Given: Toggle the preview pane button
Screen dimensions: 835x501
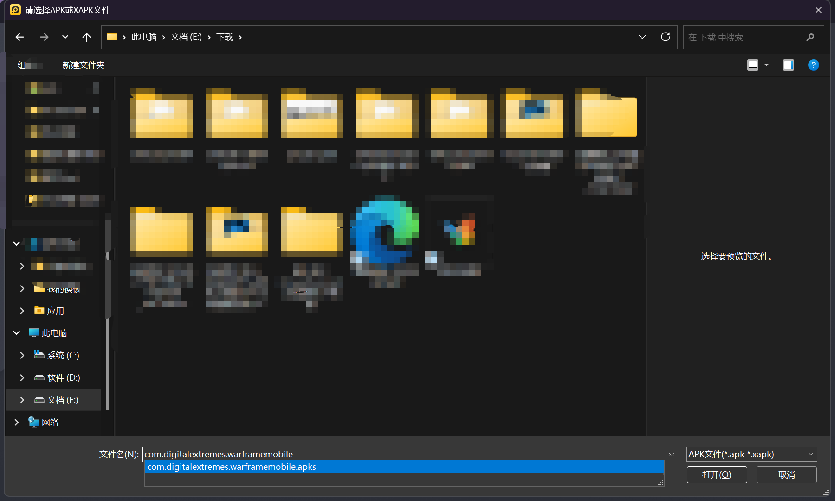Looking at the screenshot, I should [x=788, y=65].
